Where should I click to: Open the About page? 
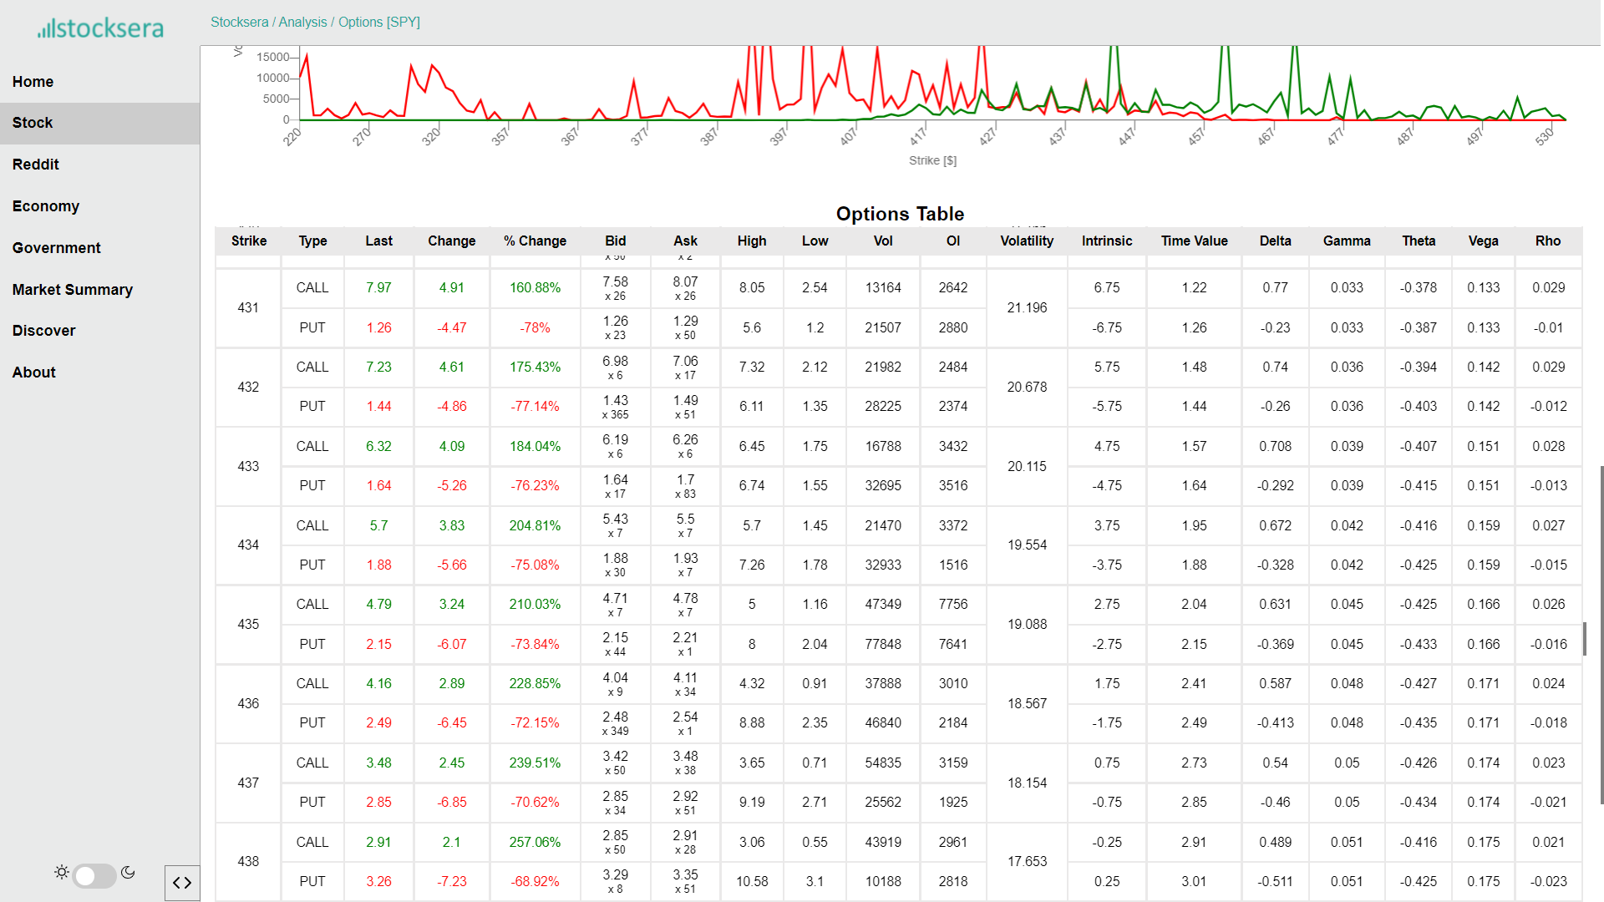click(x=33, y=372)
